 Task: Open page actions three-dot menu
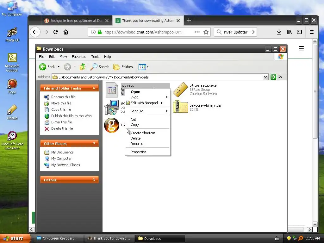coord(197,32)
